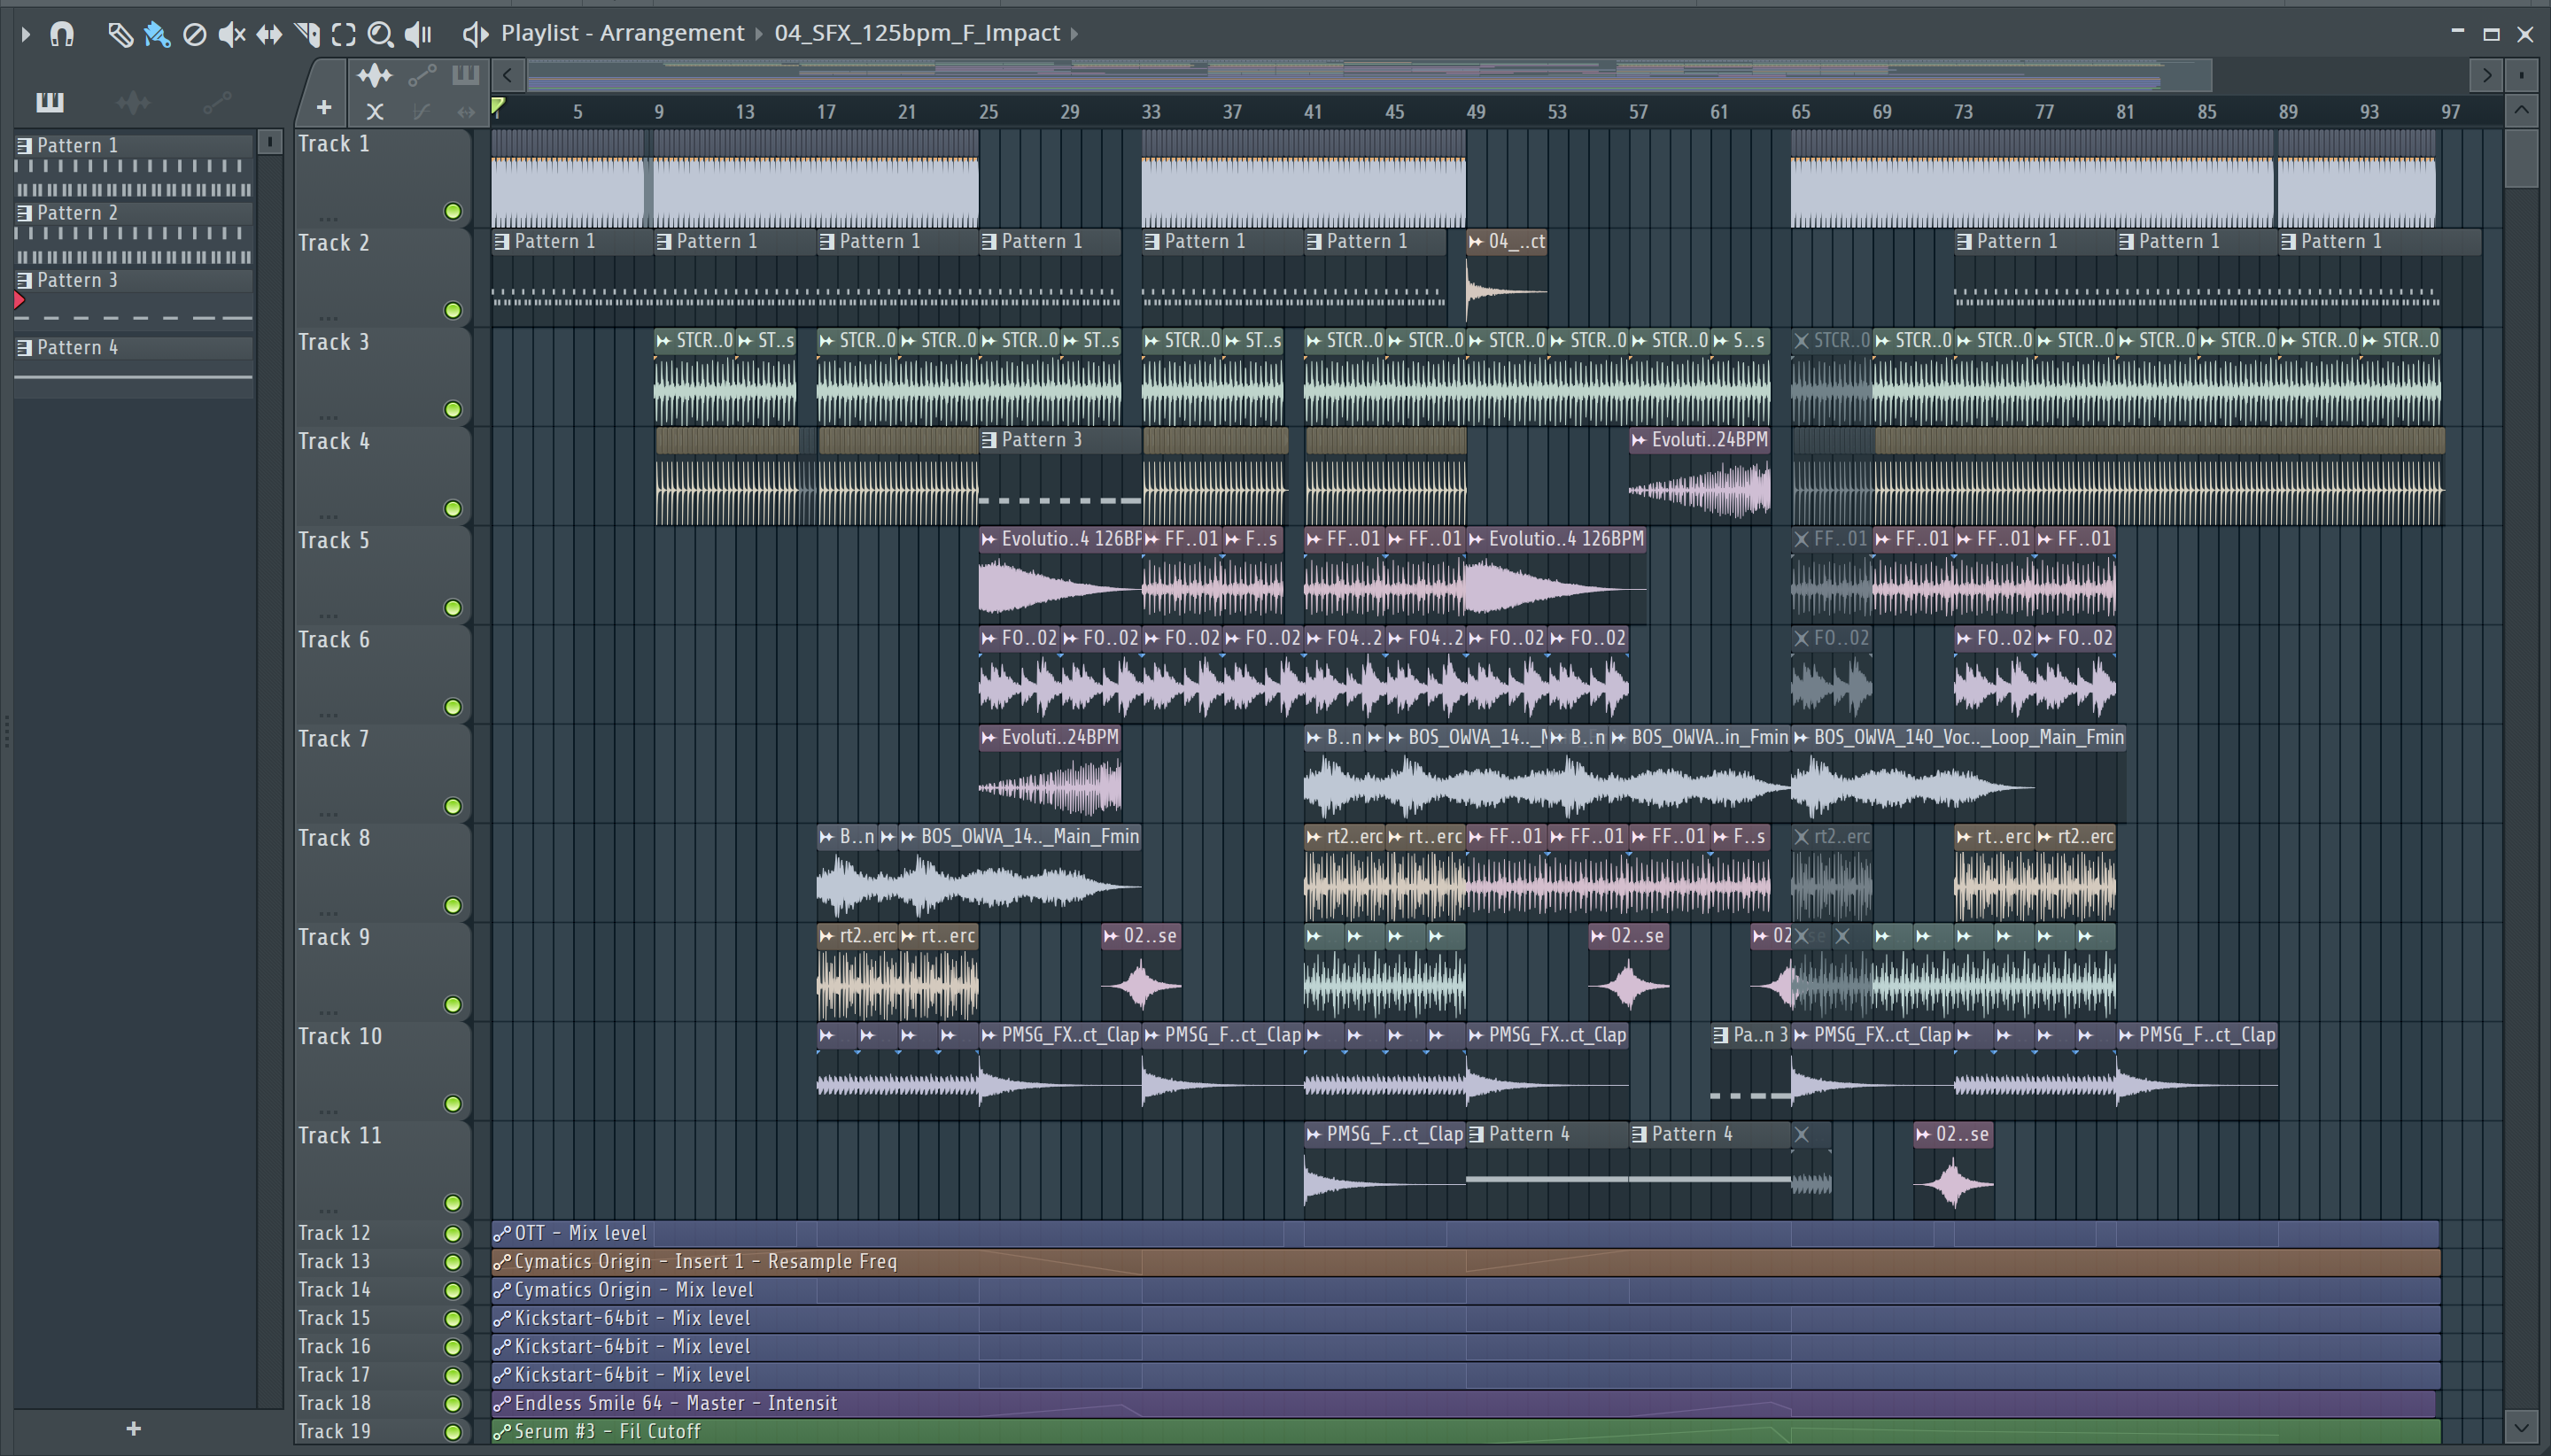Click the playhead marker at bar 1
Screen dimensions: 2551x1456
tap(498, 107)
